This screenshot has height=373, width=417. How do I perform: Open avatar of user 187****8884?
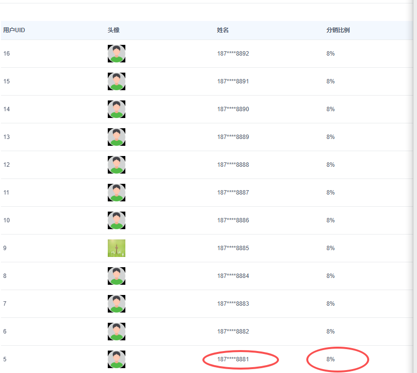pos(117,276)
